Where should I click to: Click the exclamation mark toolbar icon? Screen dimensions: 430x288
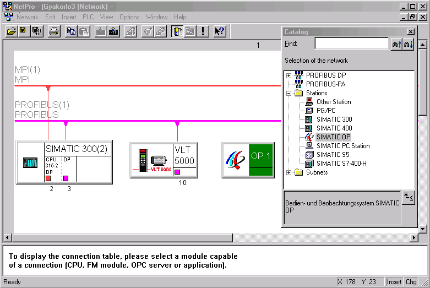click(x=203, y=31)
